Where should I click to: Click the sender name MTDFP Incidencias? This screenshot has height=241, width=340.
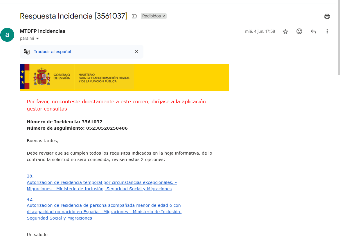point(42,31)
